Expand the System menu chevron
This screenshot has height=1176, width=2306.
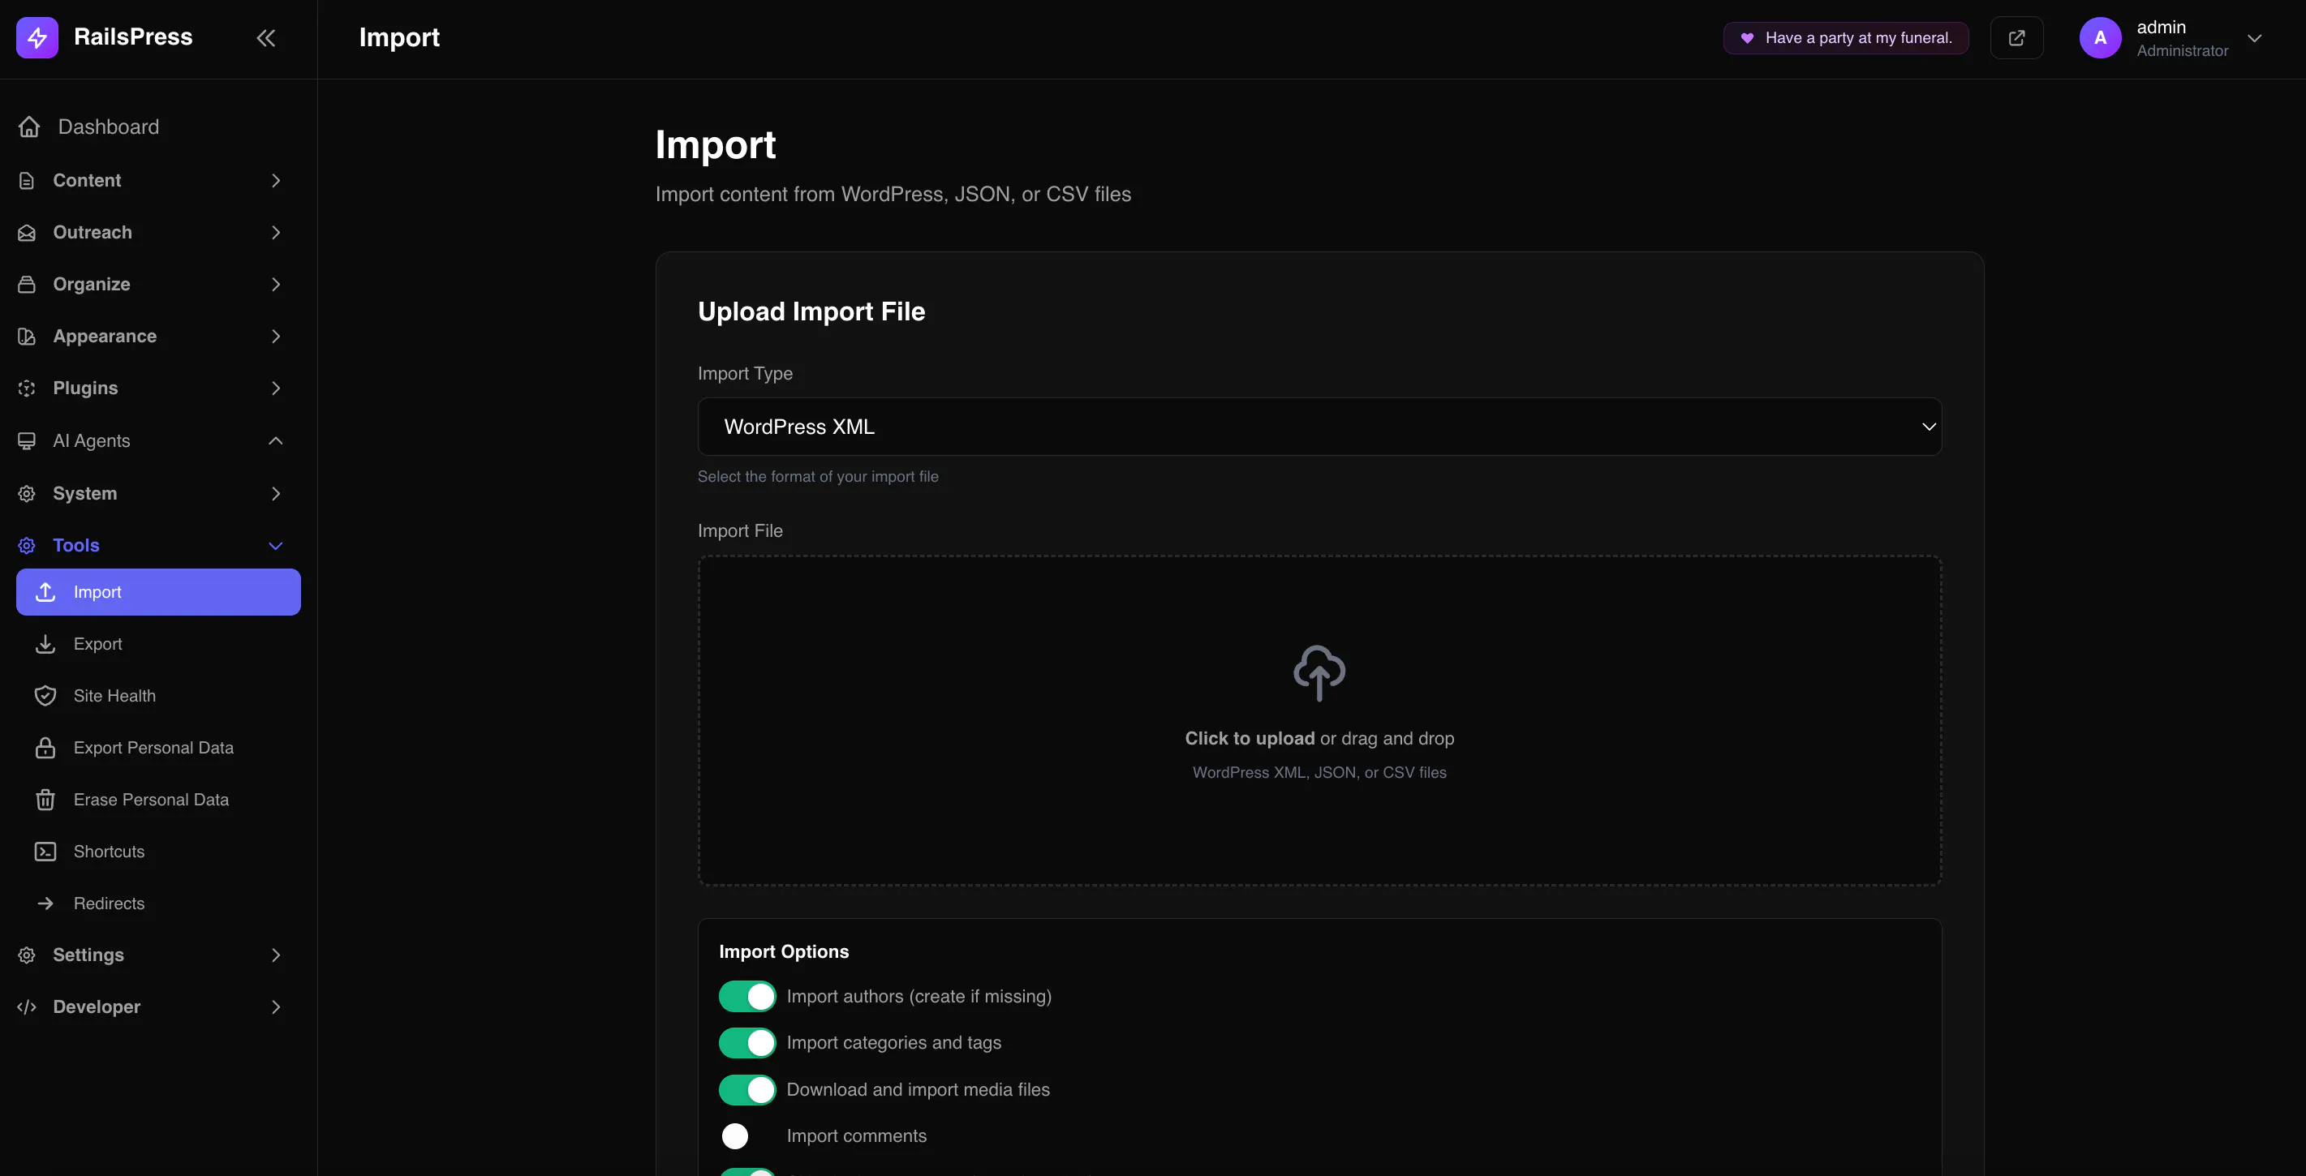click(276, 494)
